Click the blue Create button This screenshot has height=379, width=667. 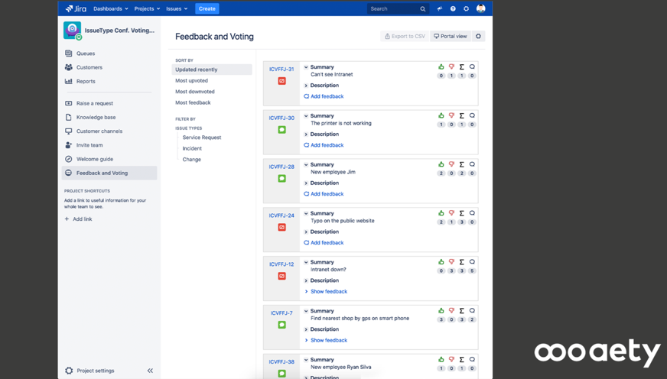207,9
